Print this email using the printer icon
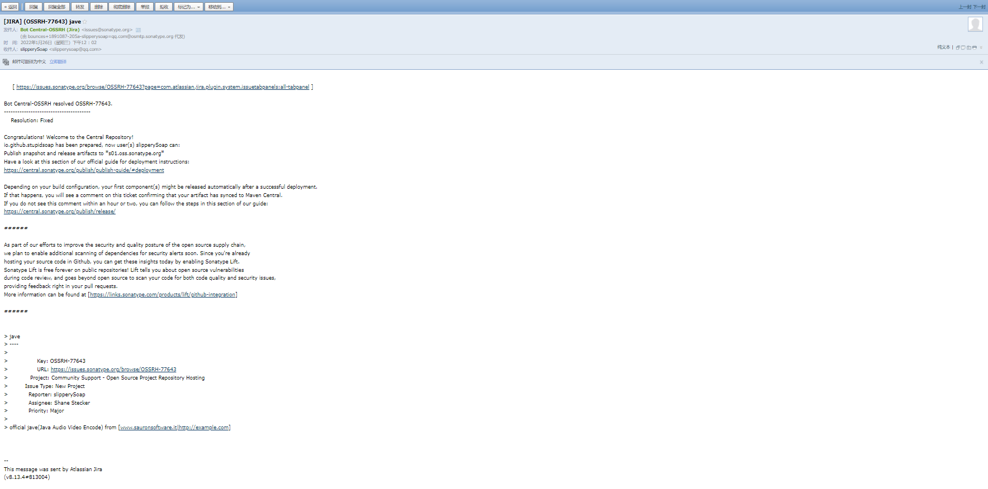This screenshot has width=988, height=489. (975, 47)
